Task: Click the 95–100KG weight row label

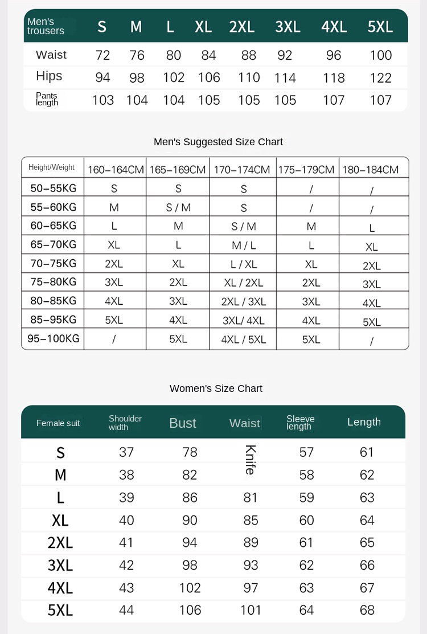Action: tap(54, 338)
